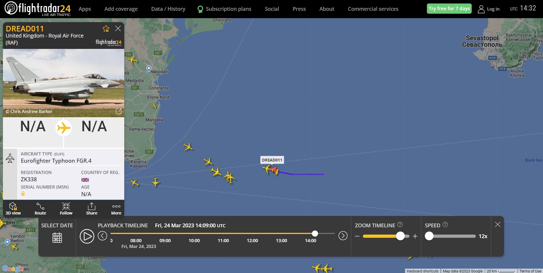
Task: Open the Data / History menu
Action: point(168,9)
